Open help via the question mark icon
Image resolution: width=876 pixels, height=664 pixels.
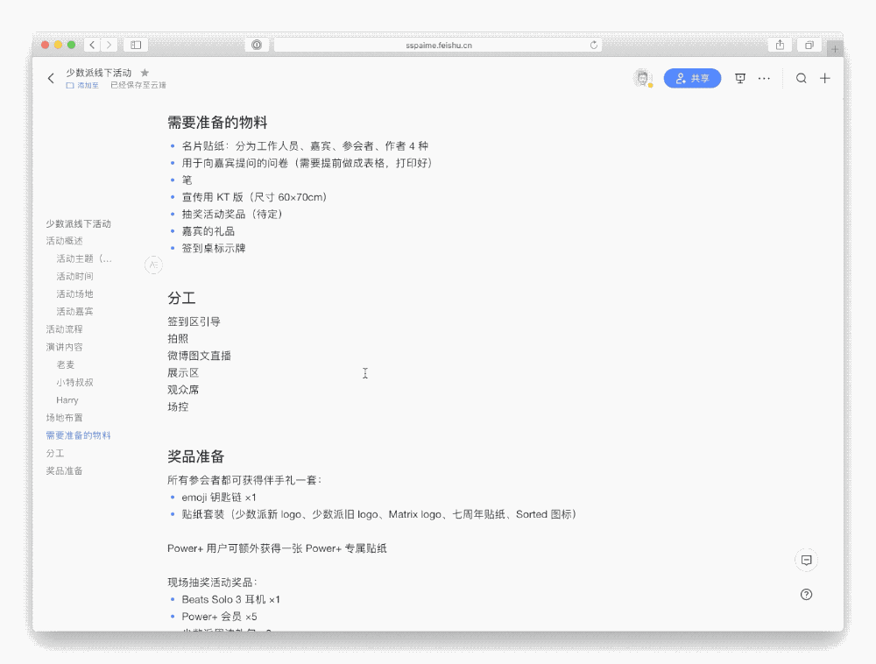(x=806, y=594)
